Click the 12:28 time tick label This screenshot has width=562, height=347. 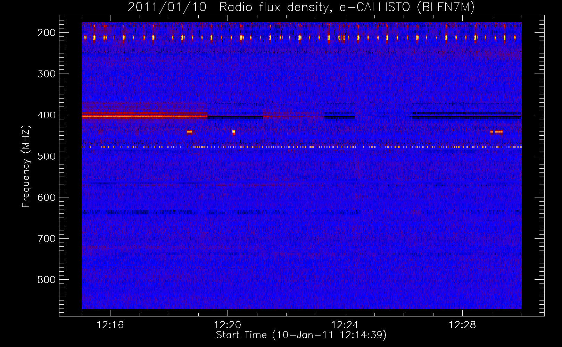462,325
